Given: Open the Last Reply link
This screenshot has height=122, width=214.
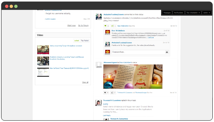Looking at the screenshot, I should tap(107, 116).
